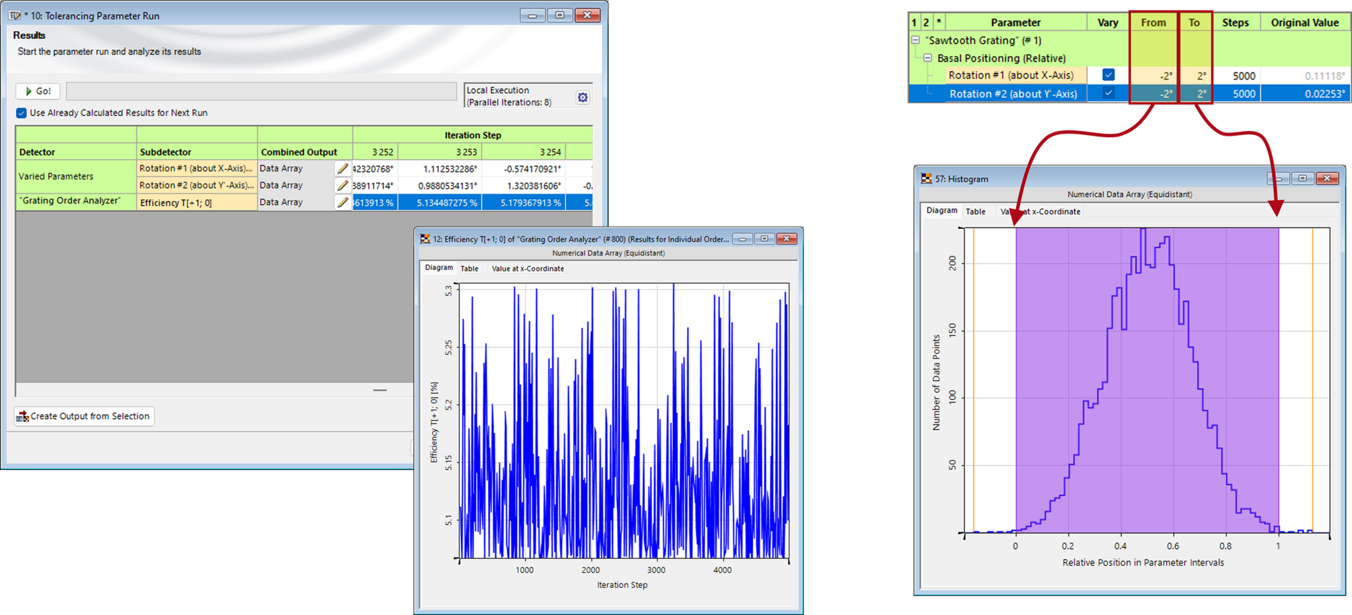Uncheck Use Already Calculated Results for Next Run
The image size is (1352, 615).
pos(21,113)
